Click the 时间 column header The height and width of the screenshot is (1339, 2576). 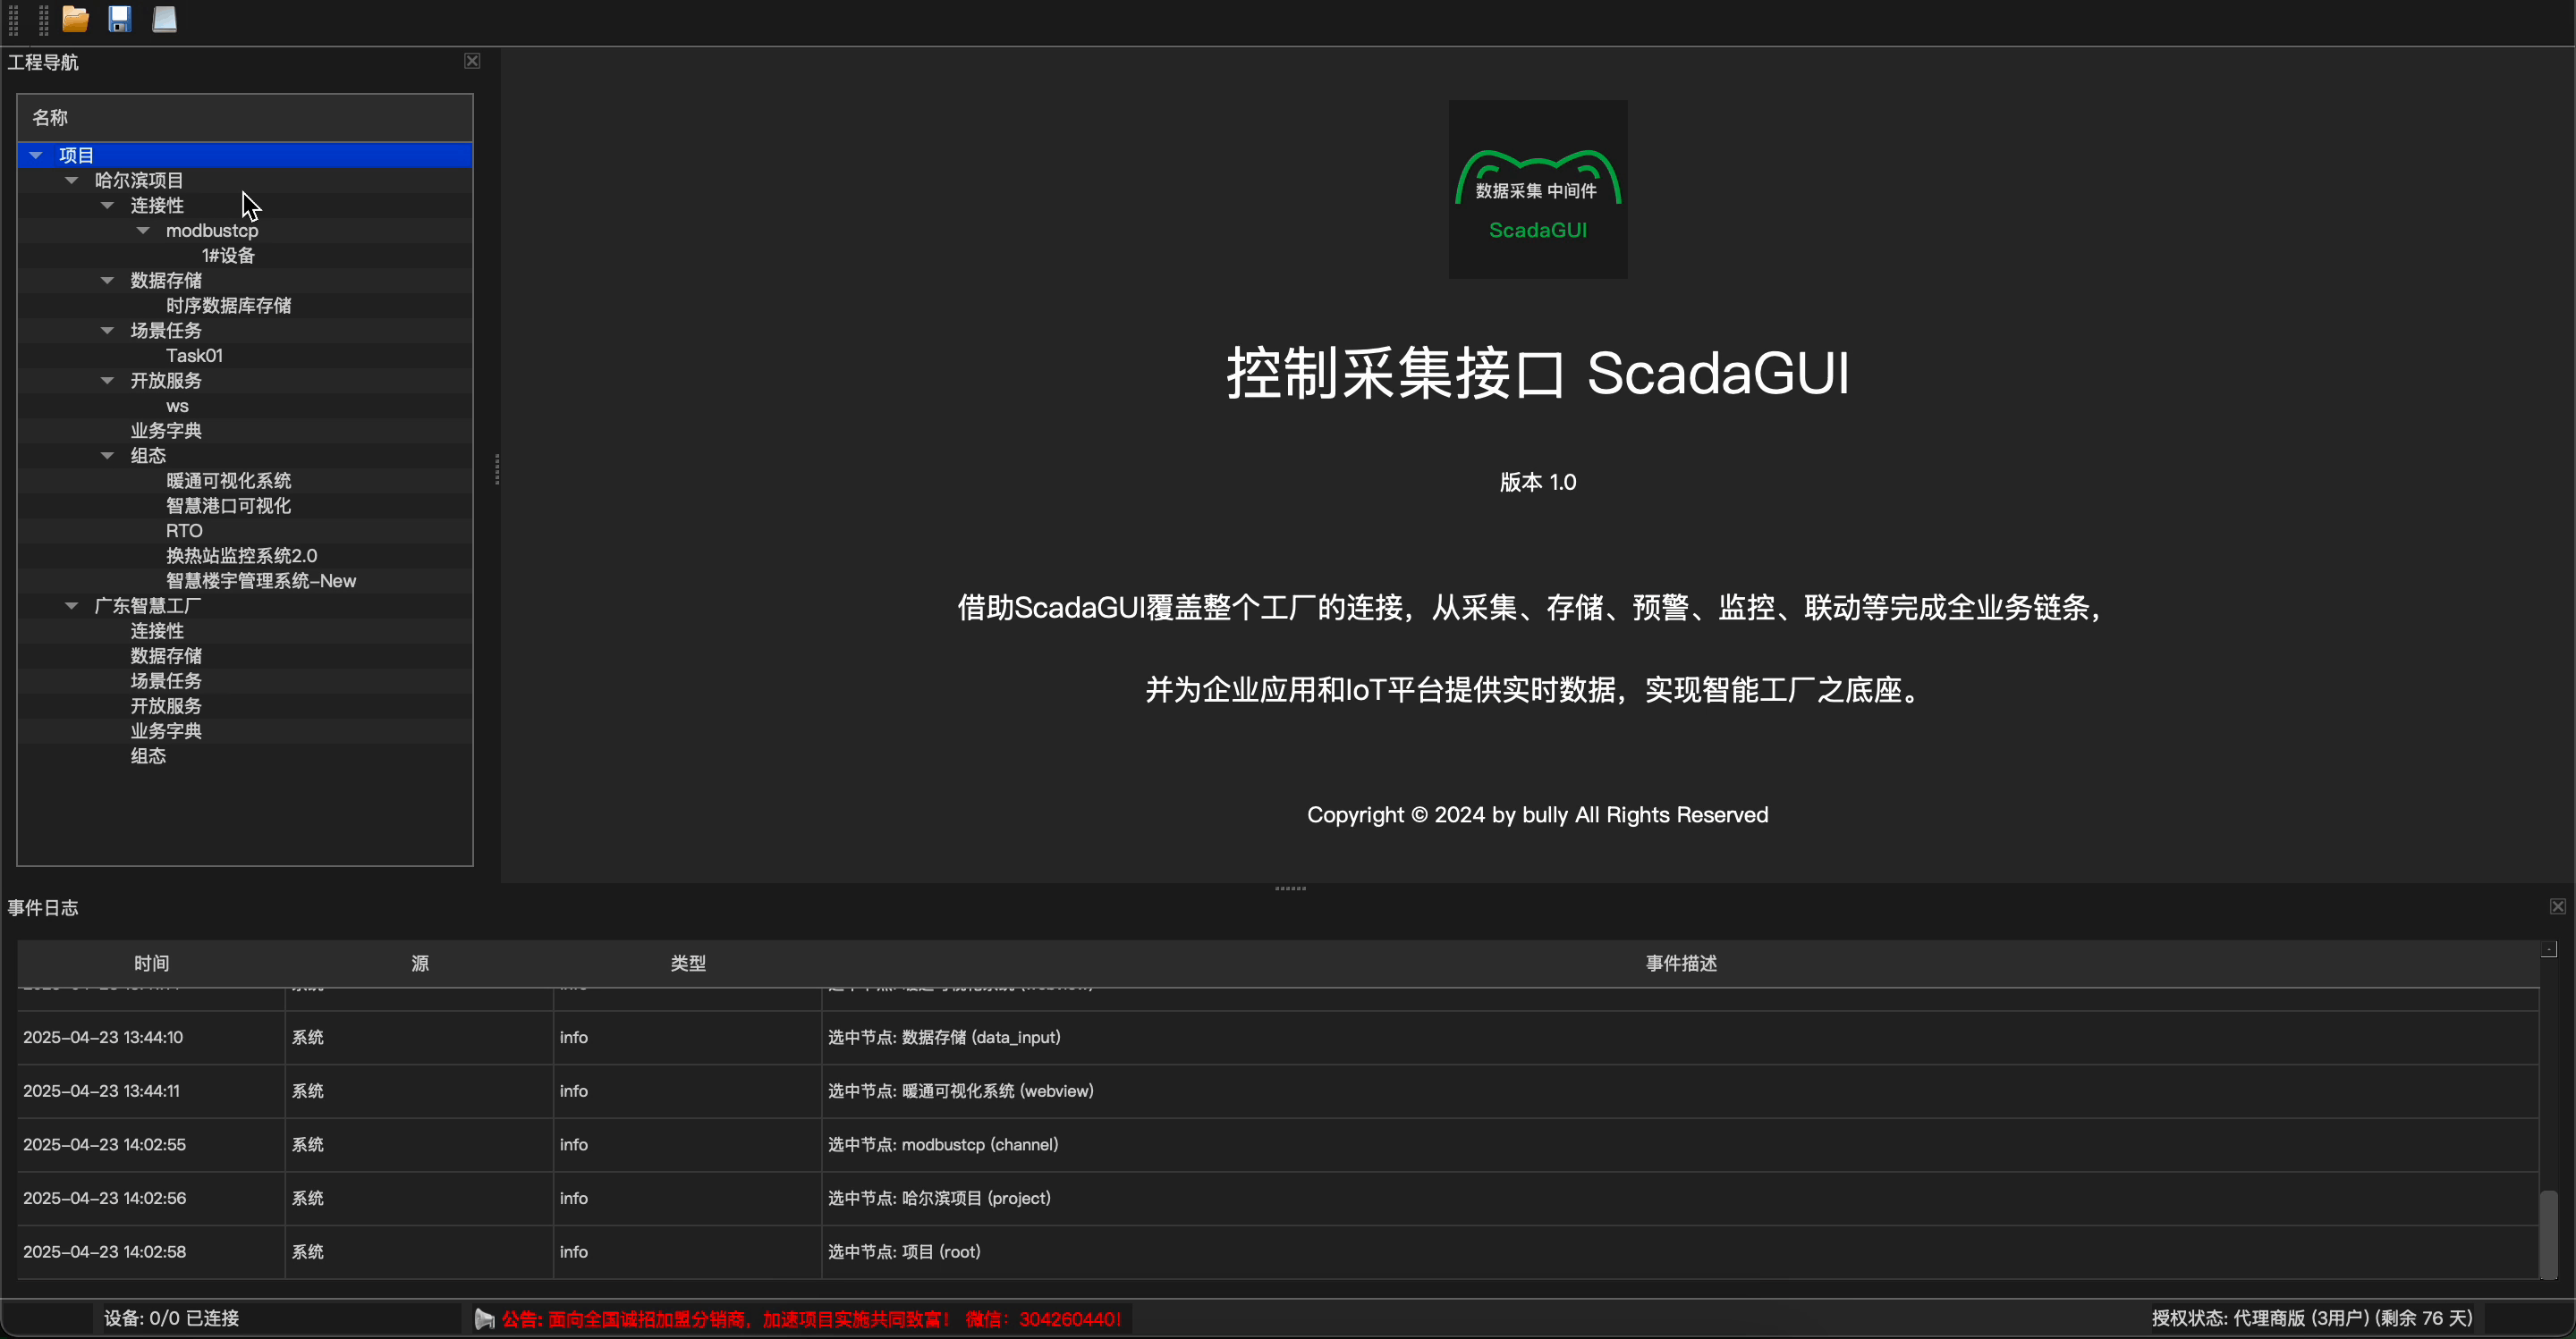[151, 964]
